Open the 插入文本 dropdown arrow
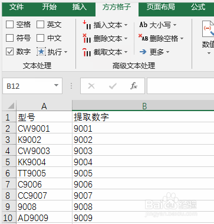This screenshot has height=224, width=214. 126,25
